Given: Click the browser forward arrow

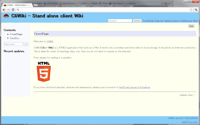Looking at the screenshot, I should (8, 10).
